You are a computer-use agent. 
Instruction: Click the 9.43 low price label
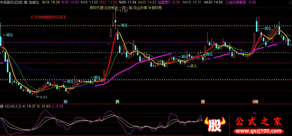click(x=42, y=97)
